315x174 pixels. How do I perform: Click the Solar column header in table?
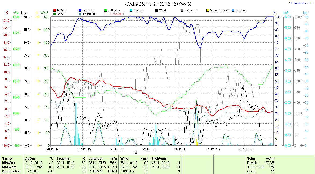pos(251,158)
